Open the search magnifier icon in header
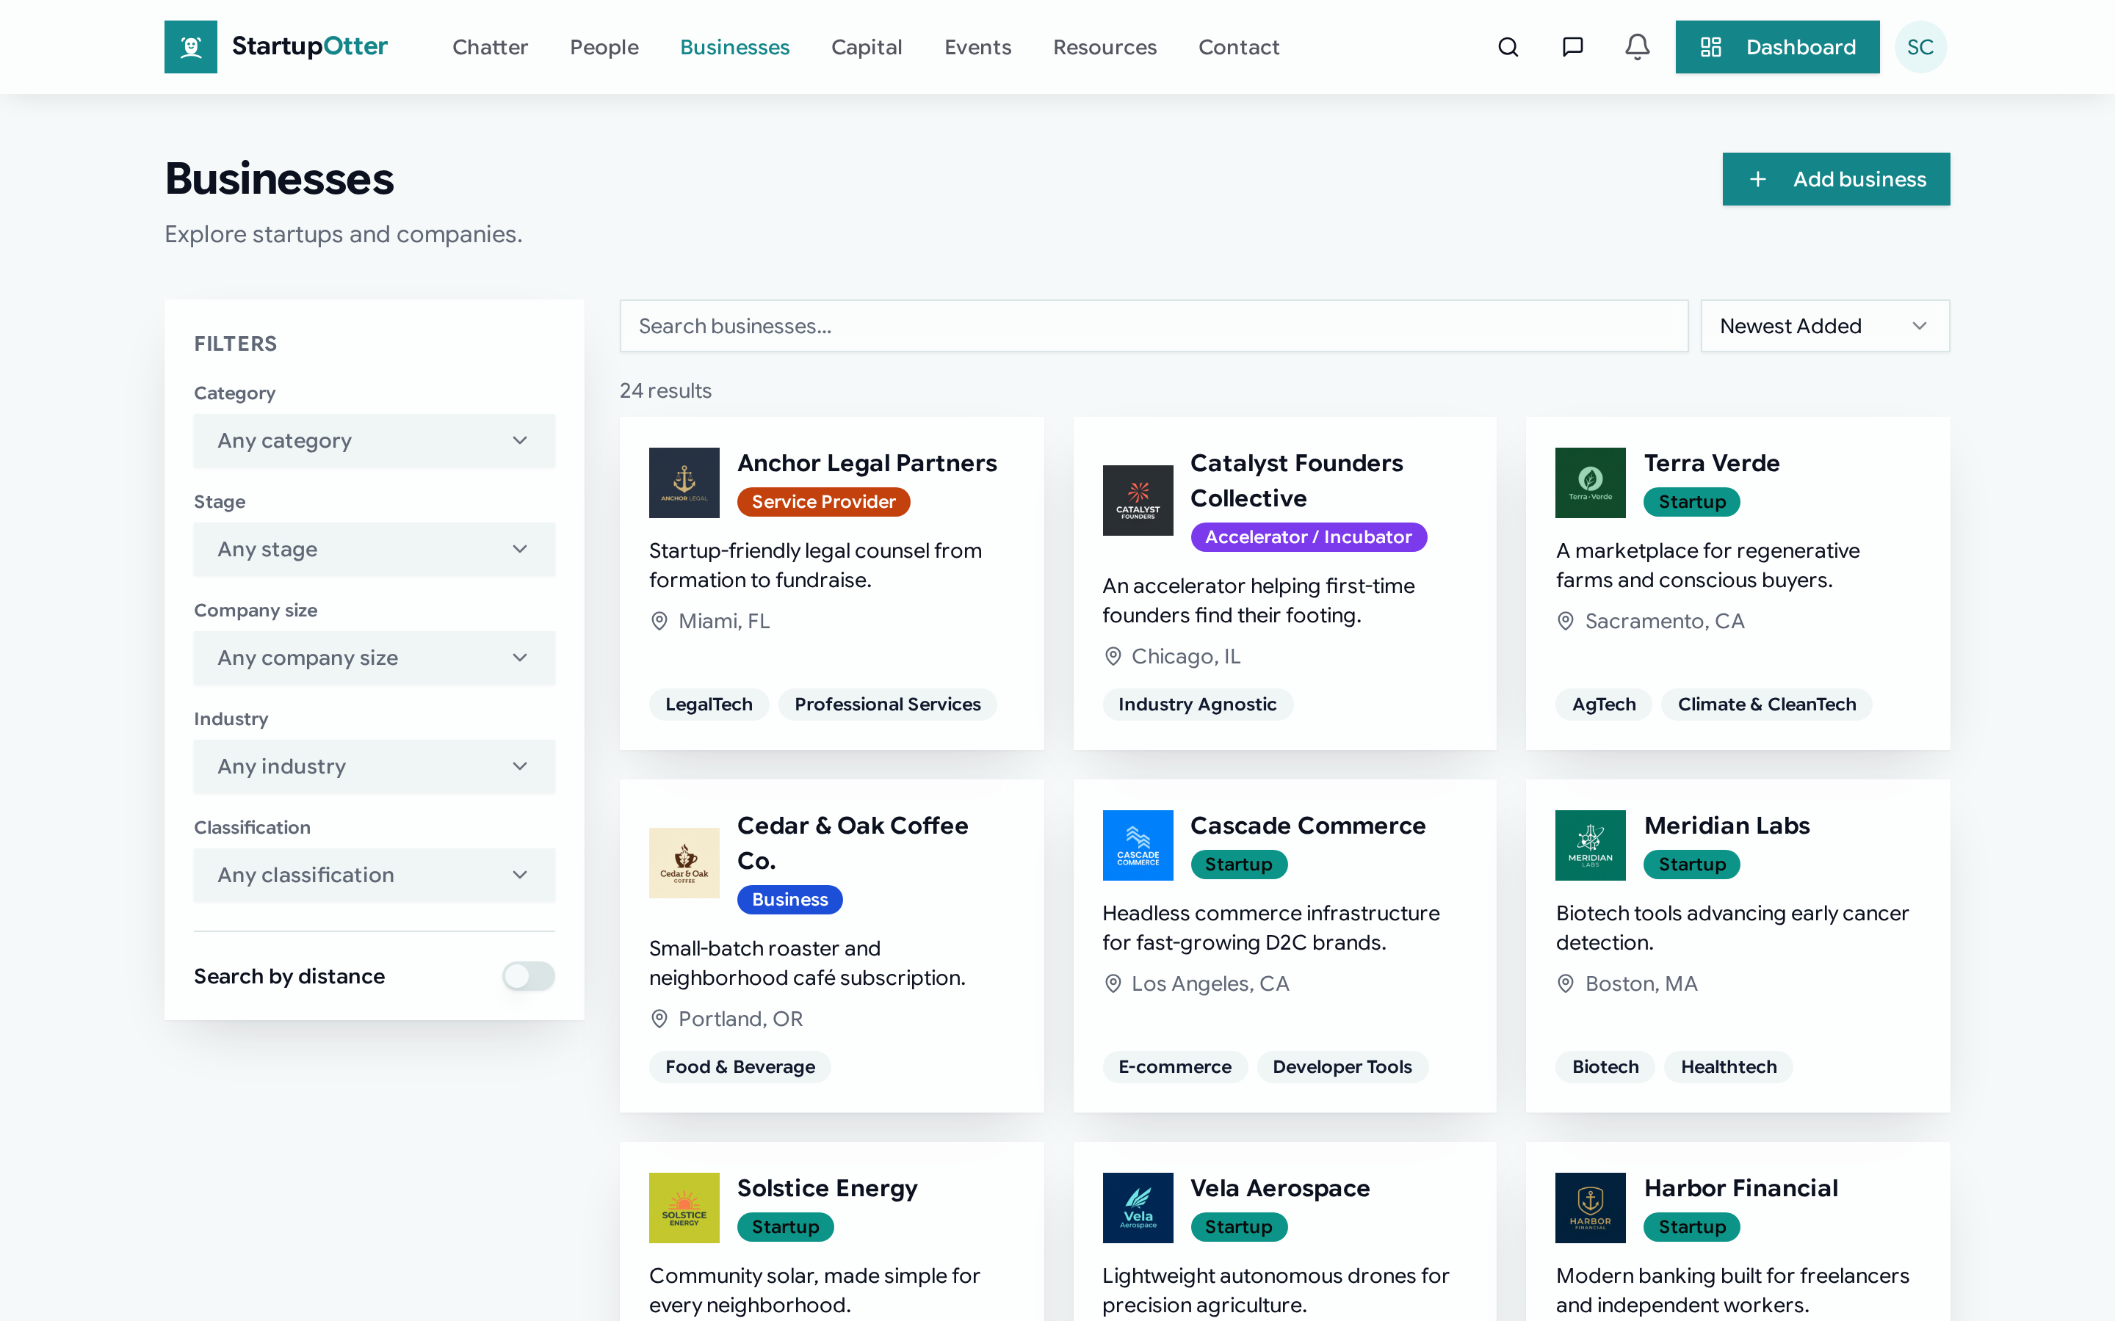This screenshot has width=2115, height=1321. [1508, 47]
